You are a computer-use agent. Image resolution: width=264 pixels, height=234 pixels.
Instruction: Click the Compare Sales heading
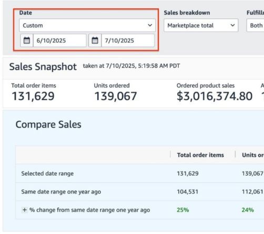(48, 124)
